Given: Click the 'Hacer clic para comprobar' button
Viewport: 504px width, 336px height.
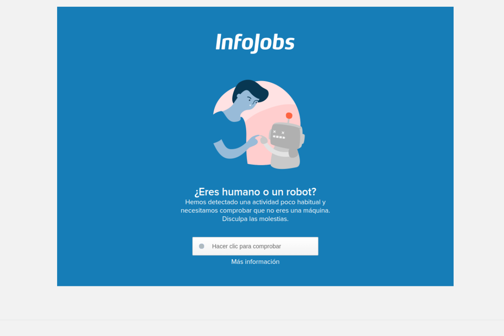Looking at the screenshot, I should 255,246.
